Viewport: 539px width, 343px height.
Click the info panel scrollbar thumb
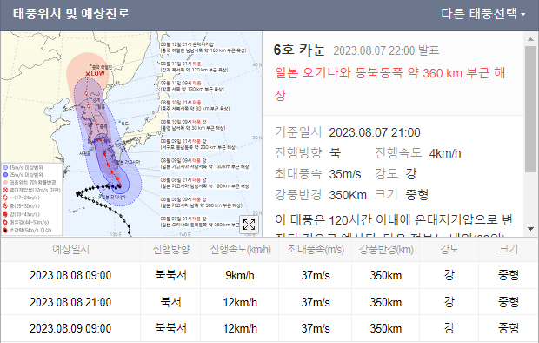point(531,109)
